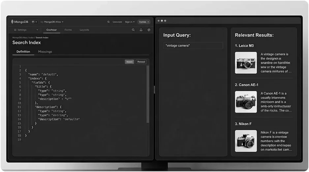This screenshot has width=309, height=172.
Task: Click the Canon AE-1 description text
Action: tap(276, 102)
